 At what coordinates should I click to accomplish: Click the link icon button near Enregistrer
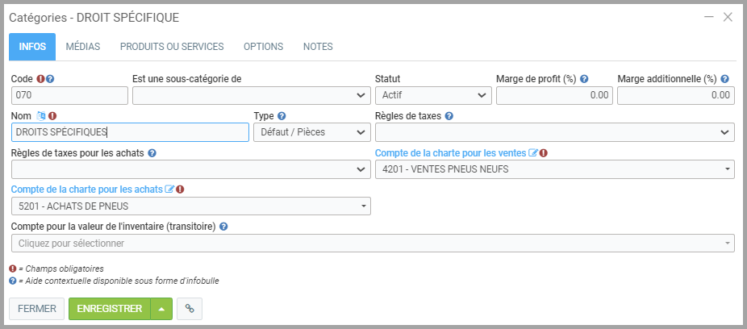point(190,309)
